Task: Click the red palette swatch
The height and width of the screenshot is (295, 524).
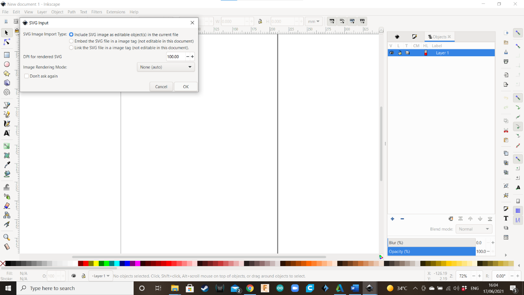Action: click(x=86, y=263)
